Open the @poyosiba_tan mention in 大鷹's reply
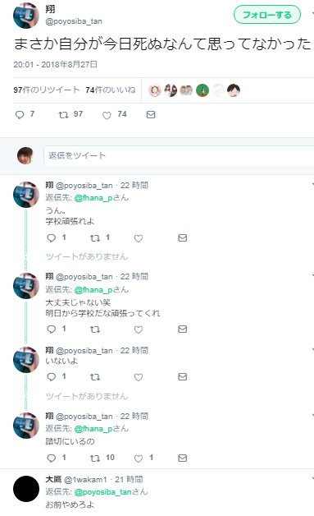Screen dimensions: 314x516 (x=102, y=492)
